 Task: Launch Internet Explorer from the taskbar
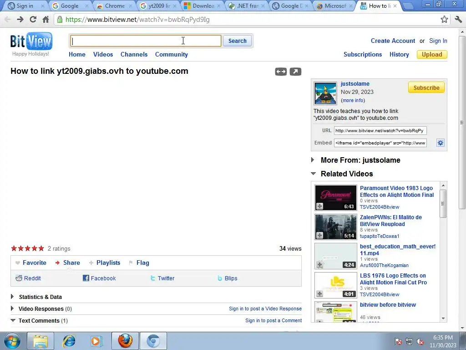69,341
